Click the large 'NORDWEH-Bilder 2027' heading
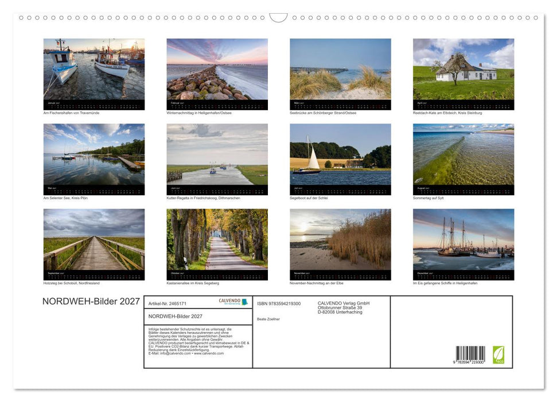Viewport: 557px width, 402px height. click(91, 301)
